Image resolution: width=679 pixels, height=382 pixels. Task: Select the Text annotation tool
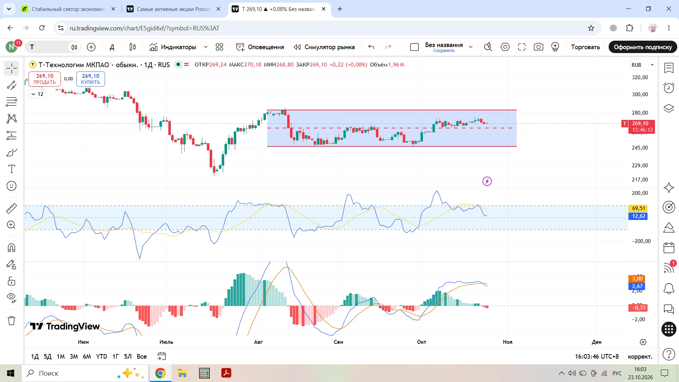click(x=12, y=169)
